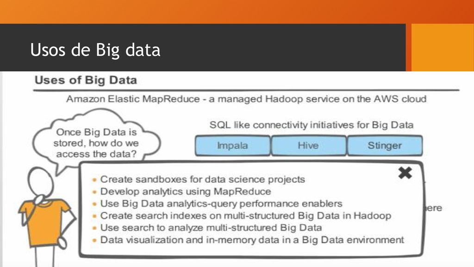Select the Stinger button

pos(385,146)
